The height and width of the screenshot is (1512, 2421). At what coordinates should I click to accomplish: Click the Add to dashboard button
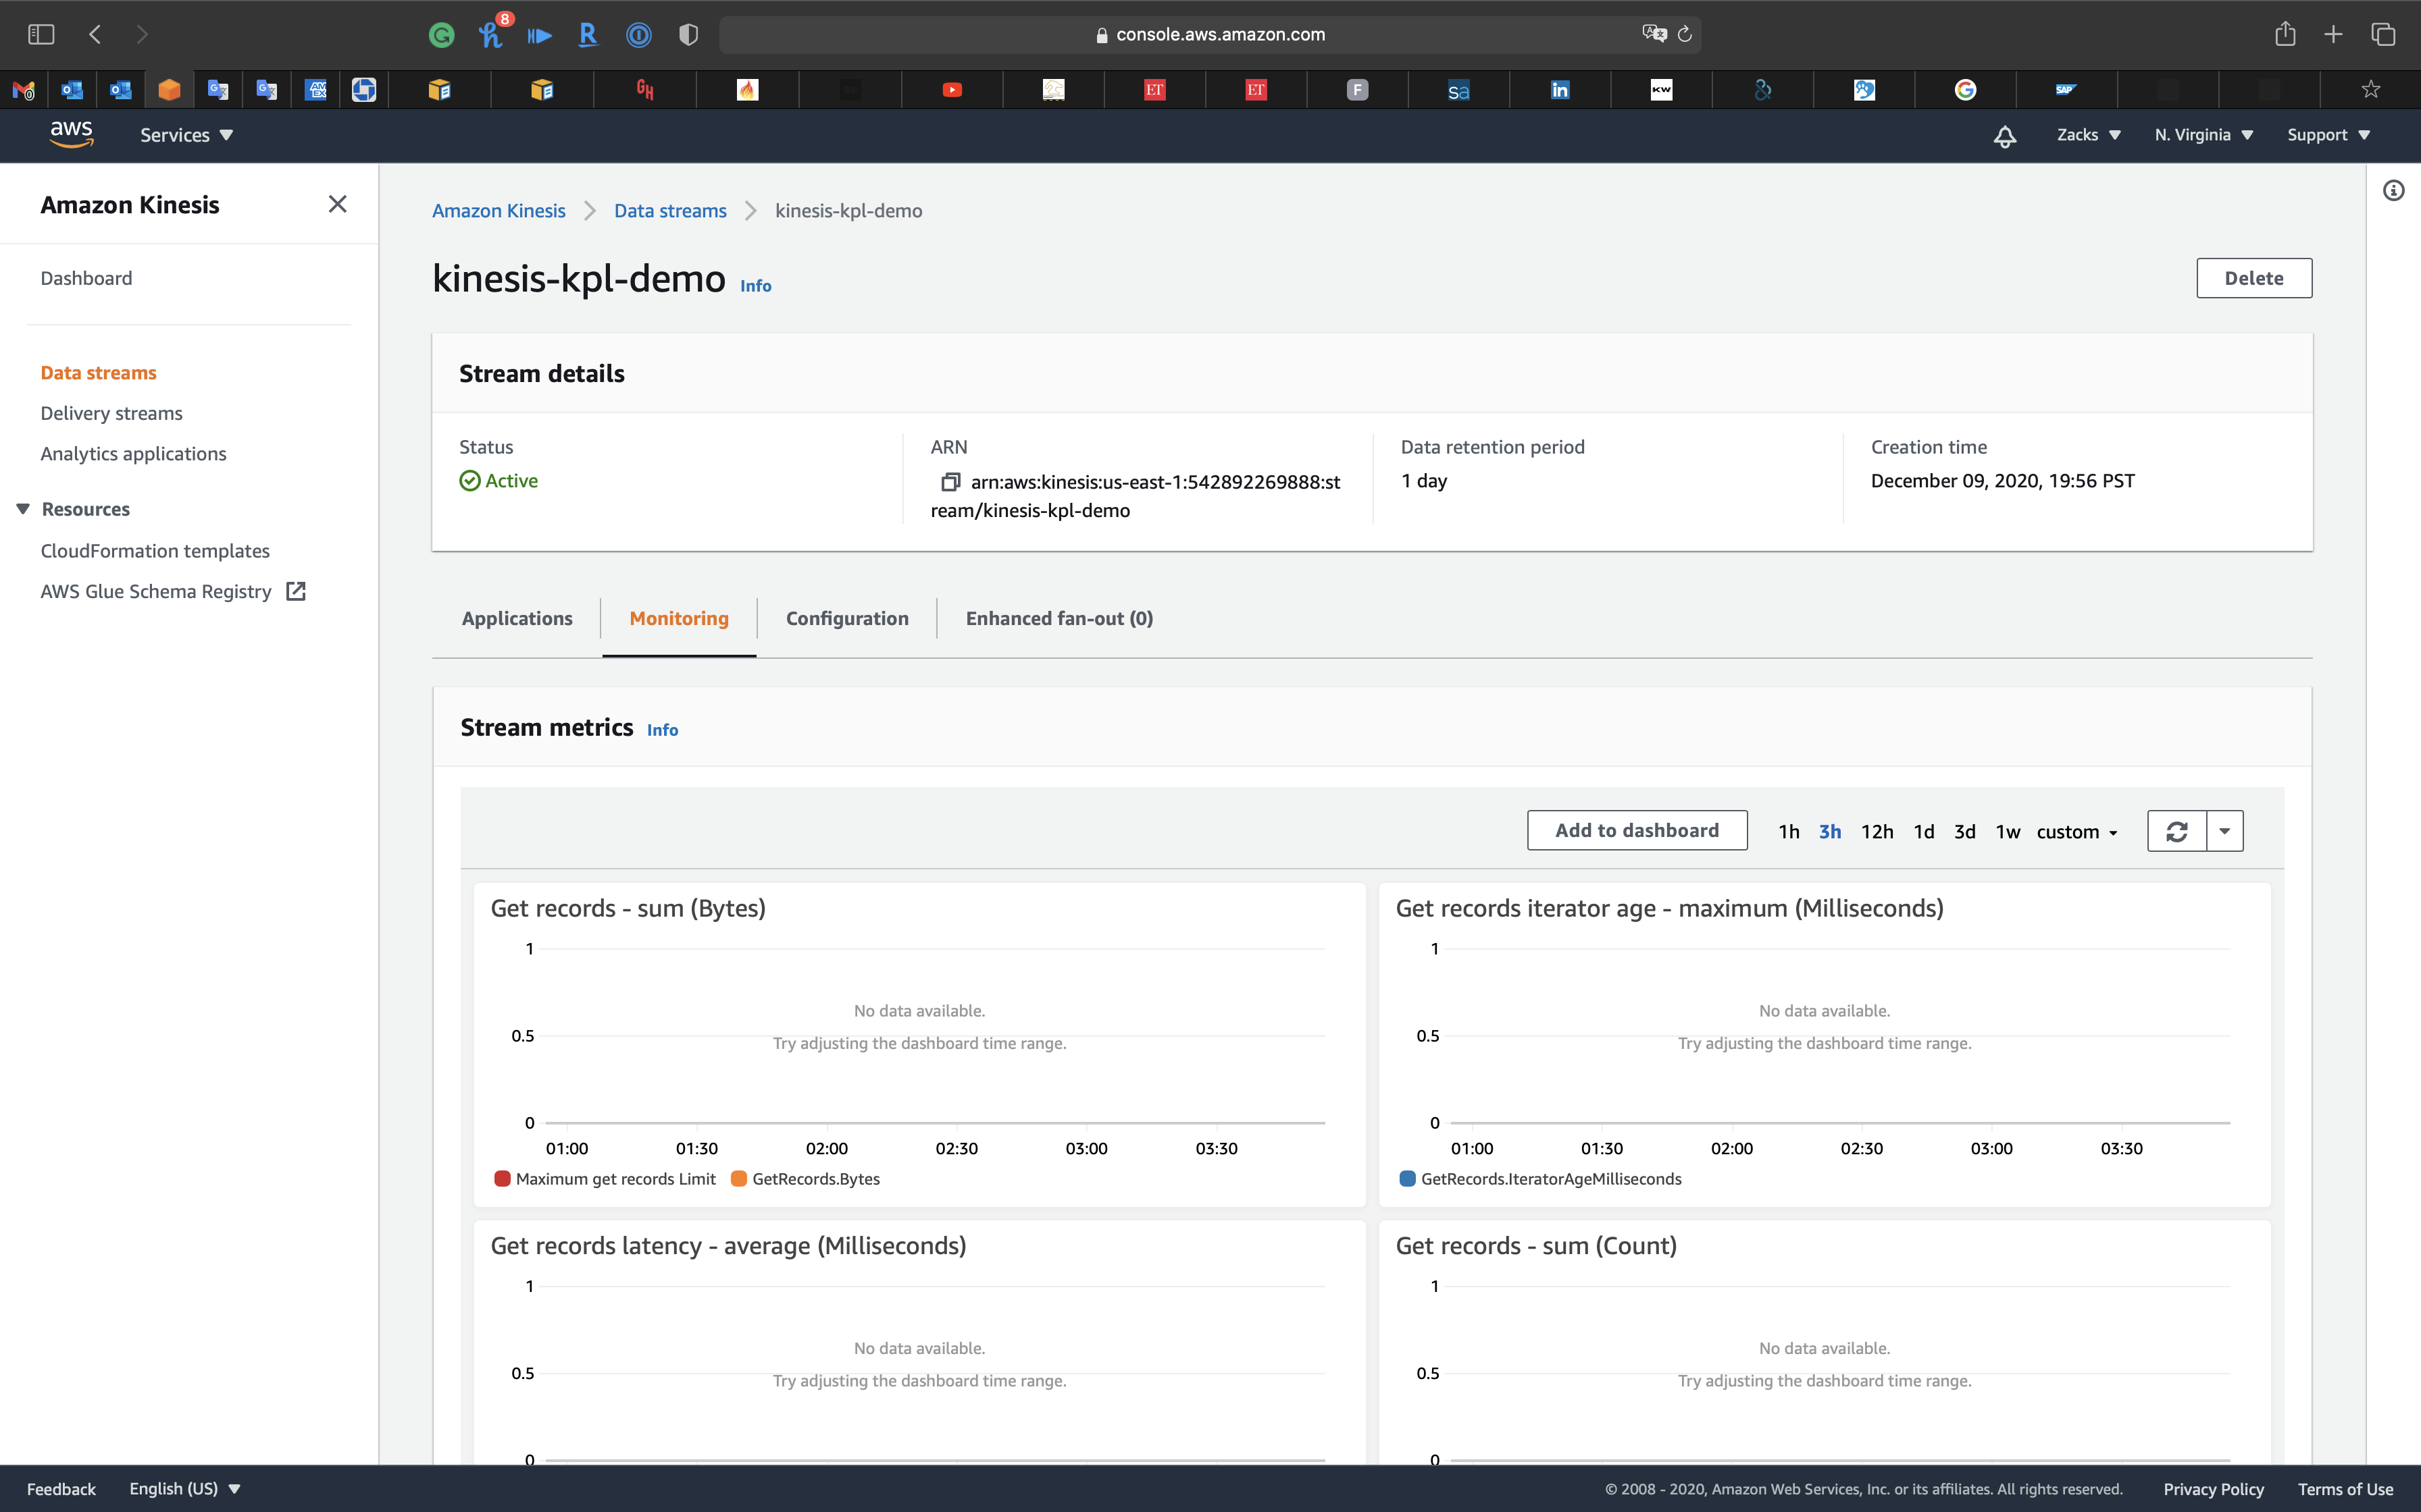point(1637,831)
